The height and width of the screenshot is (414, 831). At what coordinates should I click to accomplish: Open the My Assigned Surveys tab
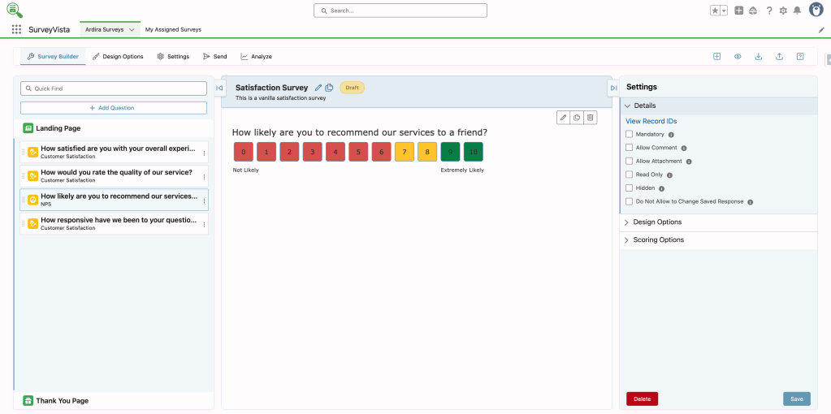[173, 29]
